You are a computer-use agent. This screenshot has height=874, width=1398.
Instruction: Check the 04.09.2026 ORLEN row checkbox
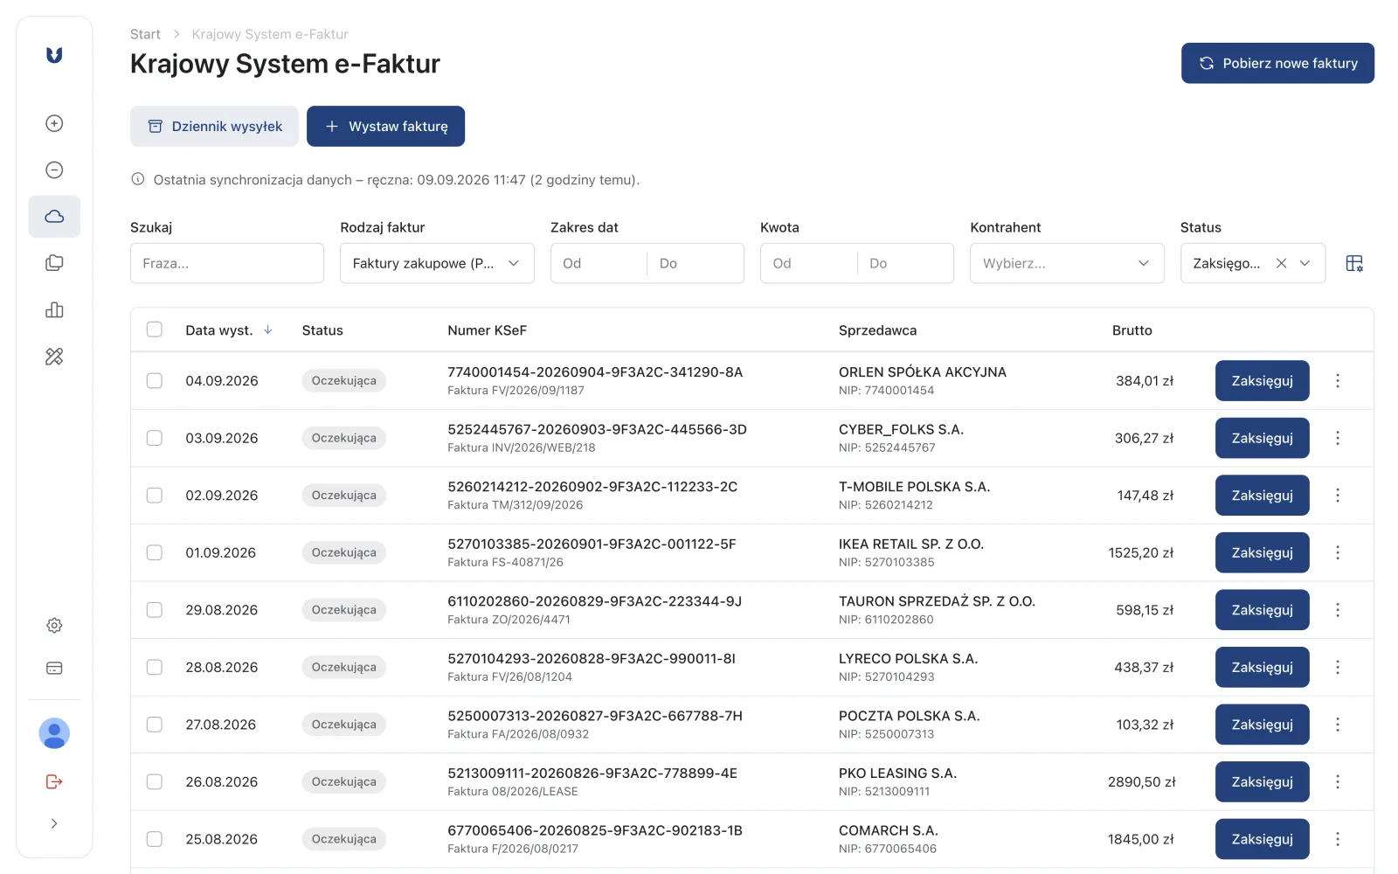pos(155,381)
